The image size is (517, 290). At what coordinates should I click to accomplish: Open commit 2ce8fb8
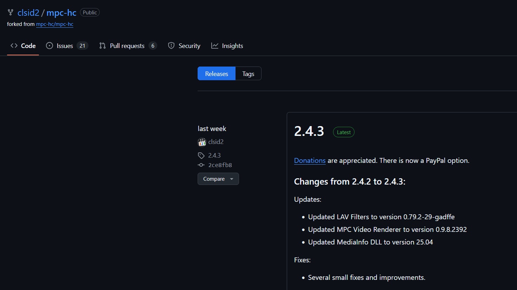coord(220,165)
